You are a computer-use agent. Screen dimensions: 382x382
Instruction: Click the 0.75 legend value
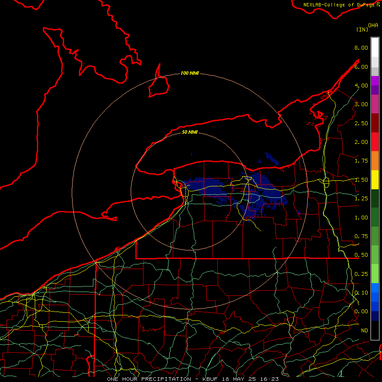click(x=361, y=236)
